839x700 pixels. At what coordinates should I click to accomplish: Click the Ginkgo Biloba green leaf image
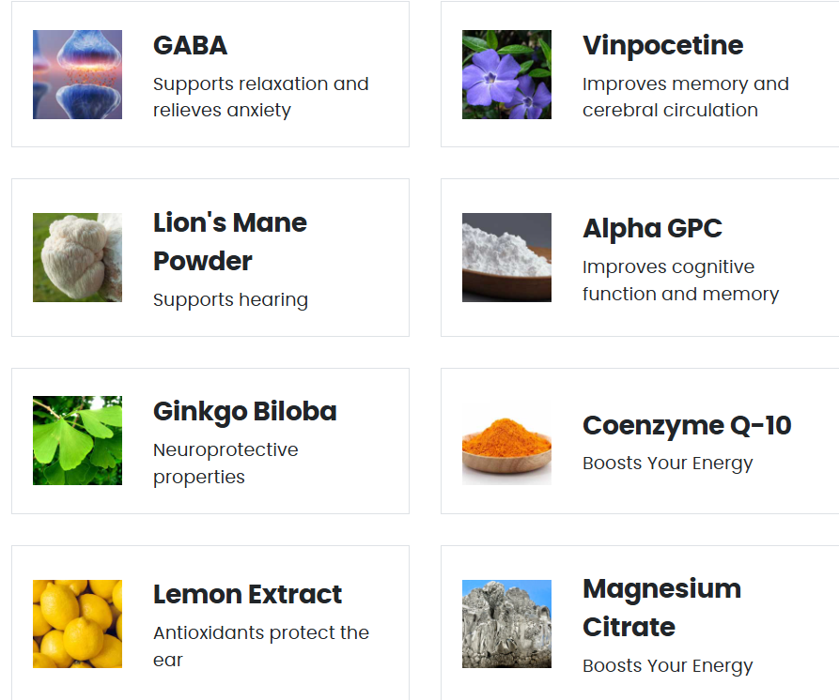pyautogui.click(x=77, y=440)
